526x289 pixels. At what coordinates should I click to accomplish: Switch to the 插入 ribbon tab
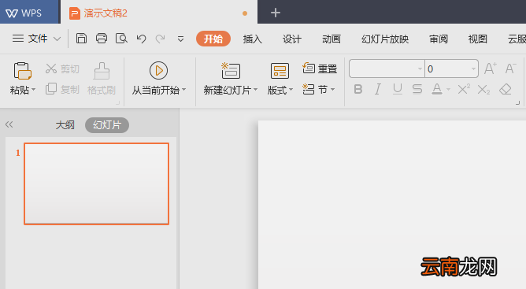(x=252, y=39)
